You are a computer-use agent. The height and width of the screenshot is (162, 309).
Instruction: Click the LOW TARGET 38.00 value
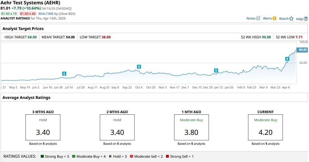[x=106, y=37]
